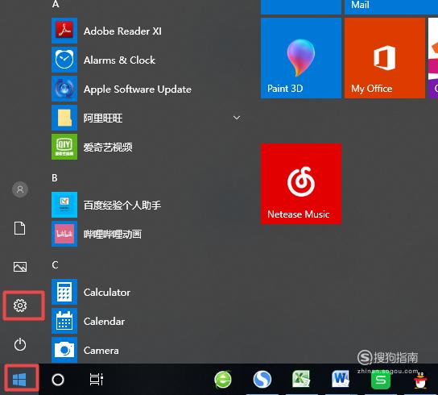The image size is (438, 395).
Task: Open 哔哩哔哩动画 app icon
Action: [64, 234]
